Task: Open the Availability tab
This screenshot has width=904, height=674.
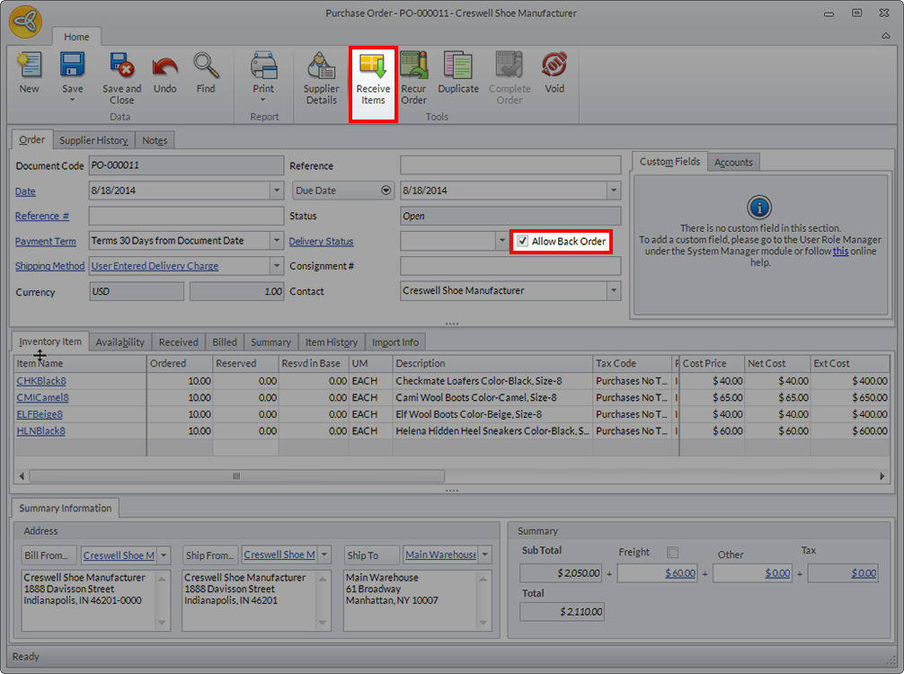Action: tap(120, 342)
